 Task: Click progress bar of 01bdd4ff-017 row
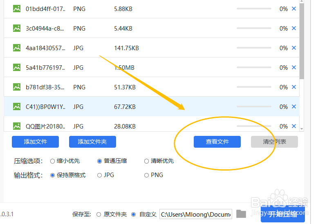(254, 9)
